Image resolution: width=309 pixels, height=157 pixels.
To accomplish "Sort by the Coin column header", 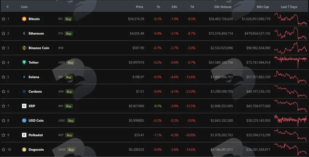I will [x=24, y=7].
